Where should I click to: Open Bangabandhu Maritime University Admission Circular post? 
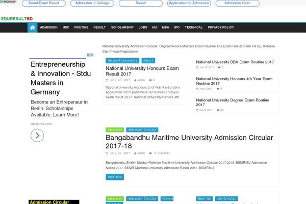click(189, 142)
